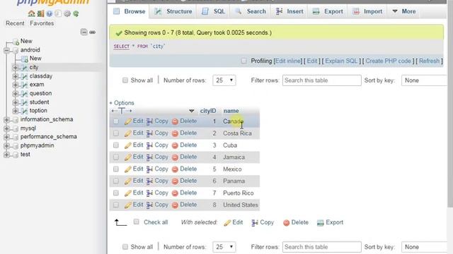
Task: Open phpMyAdmin documentation blue help icon
Action: coord(50,13)
